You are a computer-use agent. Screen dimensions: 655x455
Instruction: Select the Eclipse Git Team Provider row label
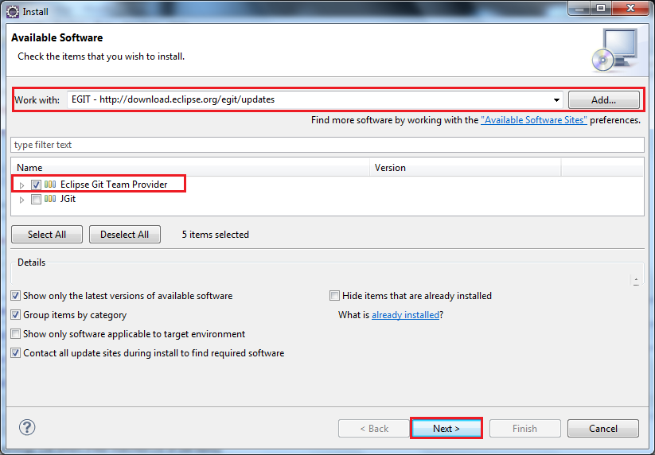pyautogui.click(x=114, y=184)
